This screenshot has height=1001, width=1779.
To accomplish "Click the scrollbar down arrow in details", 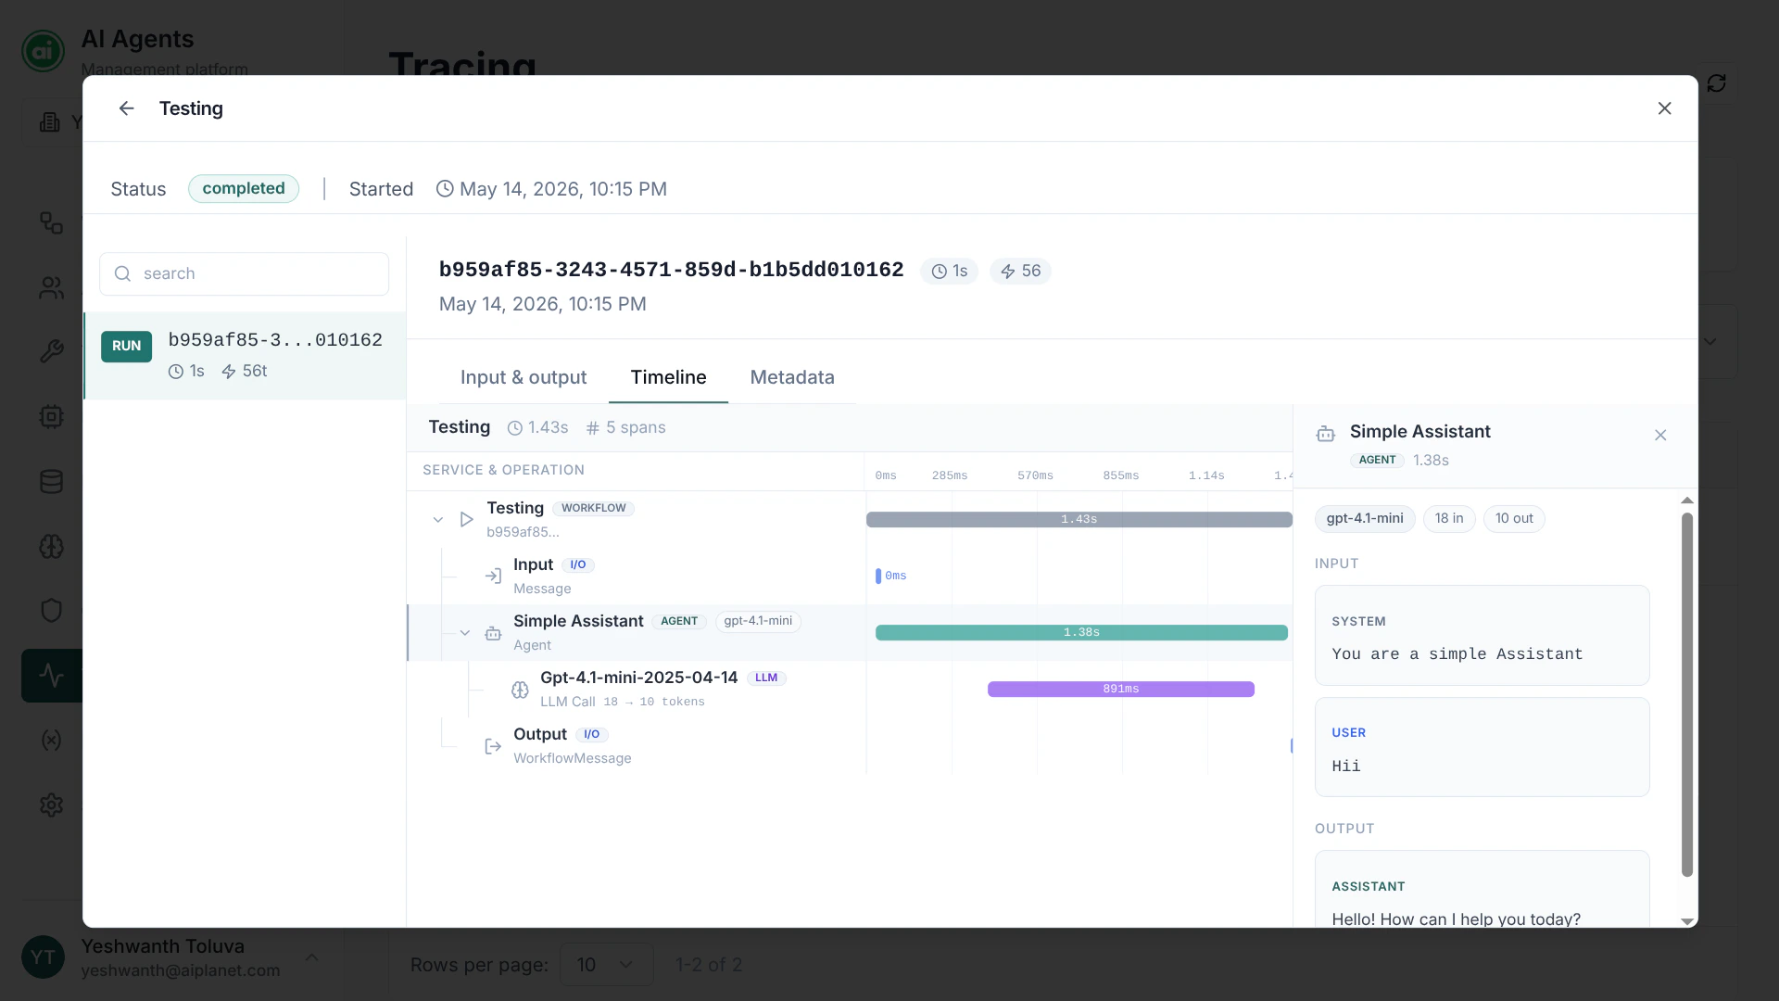I will 1687,921.
